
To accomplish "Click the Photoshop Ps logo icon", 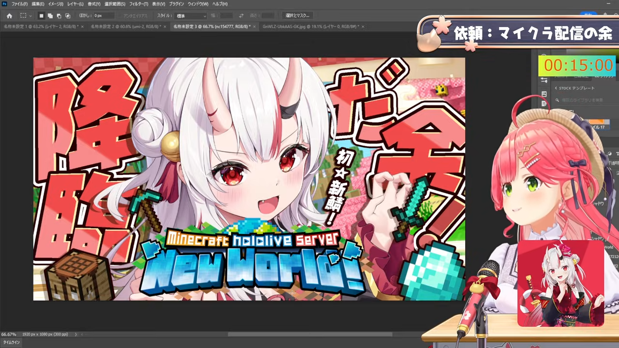I will click(x=4, y=4).
